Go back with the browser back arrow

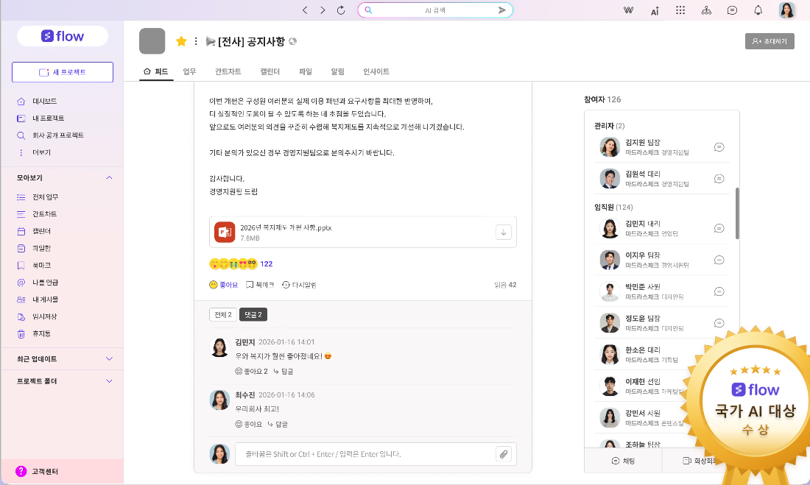[x=305, y=10]
